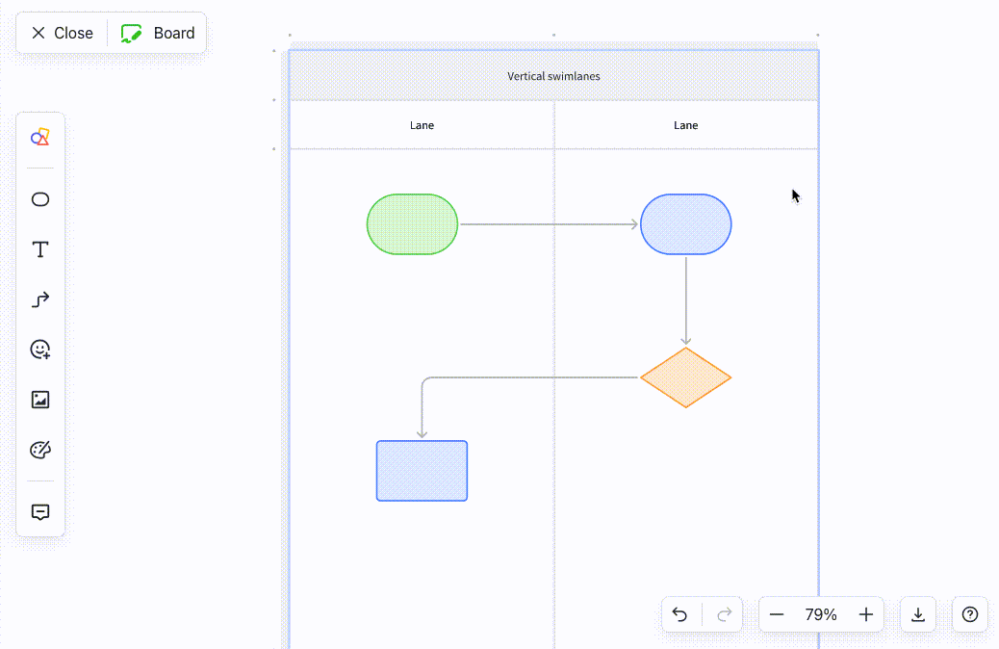
Task: Open the help dialog
Action: click(969, 614)
